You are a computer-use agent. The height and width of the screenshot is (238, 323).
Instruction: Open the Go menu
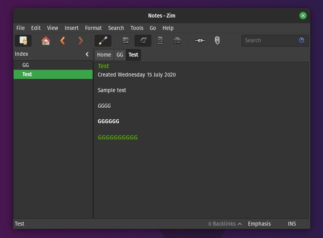coord(153,28)
